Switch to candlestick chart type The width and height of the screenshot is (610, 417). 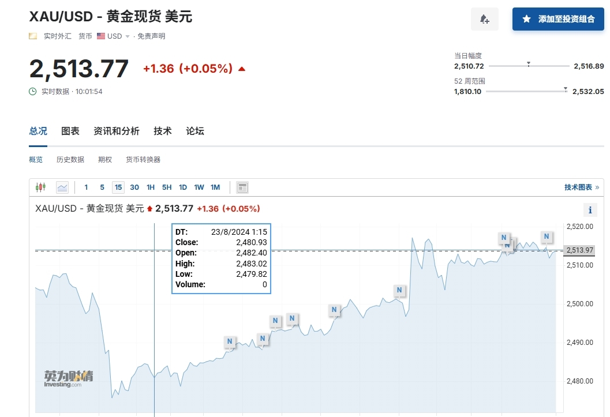coord(40,187)
